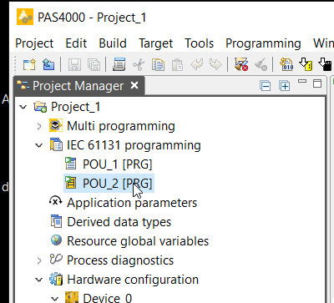This screenshot has width=334, height=303.
Task: Click the Cut scissors icon
Action: click(139, 64)
